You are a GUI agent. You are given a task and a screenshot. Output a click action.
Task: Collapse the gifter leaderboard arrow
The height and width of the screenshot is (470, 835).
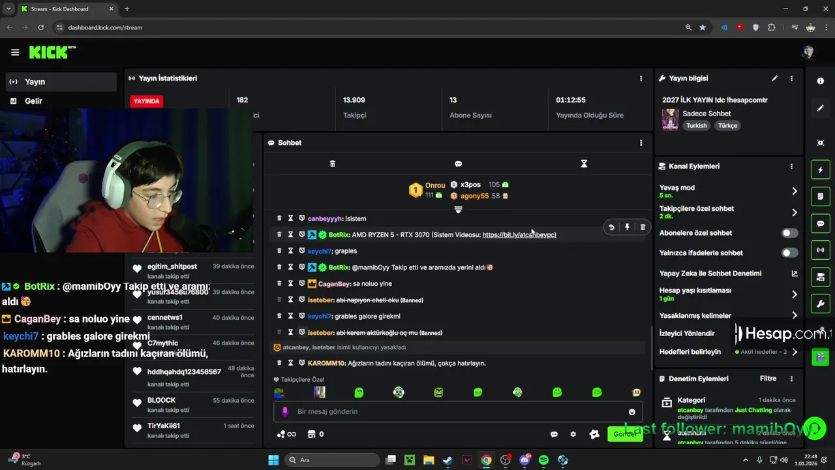click(458, 210)
